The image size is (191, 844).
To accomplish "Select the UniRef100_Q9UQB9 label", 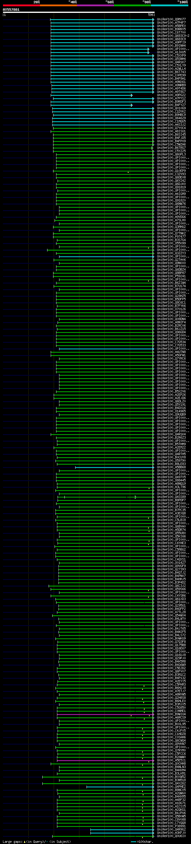I will click(x=171, y=414).
